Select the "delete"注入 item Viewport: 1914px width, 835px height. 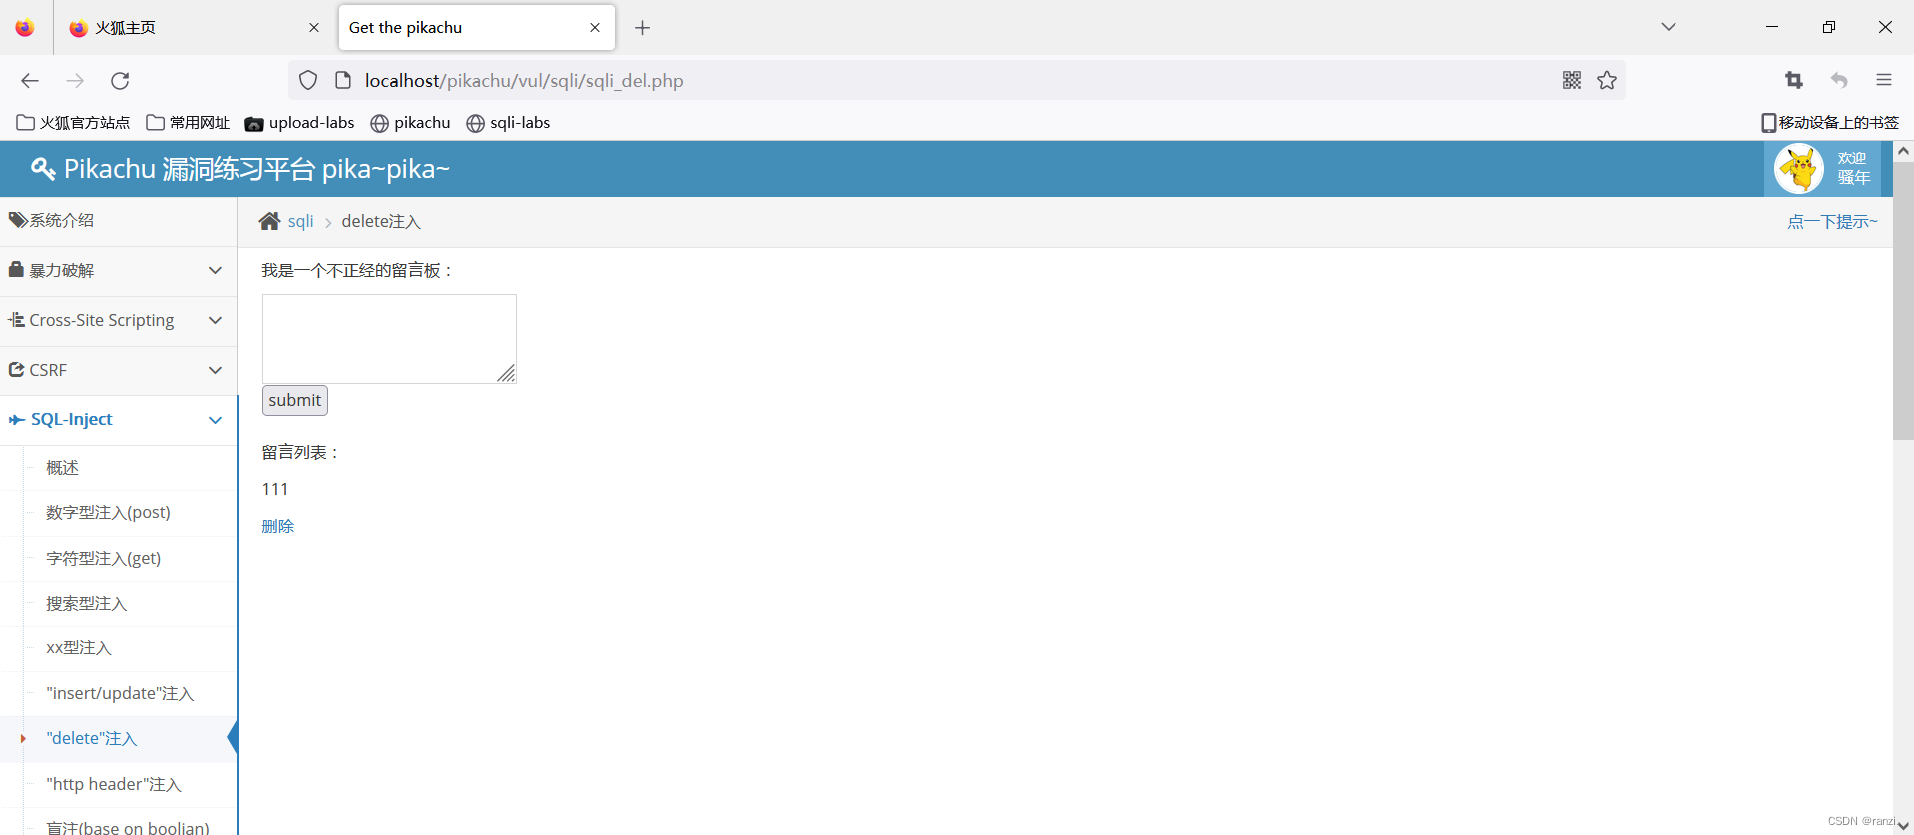[91, 739]
